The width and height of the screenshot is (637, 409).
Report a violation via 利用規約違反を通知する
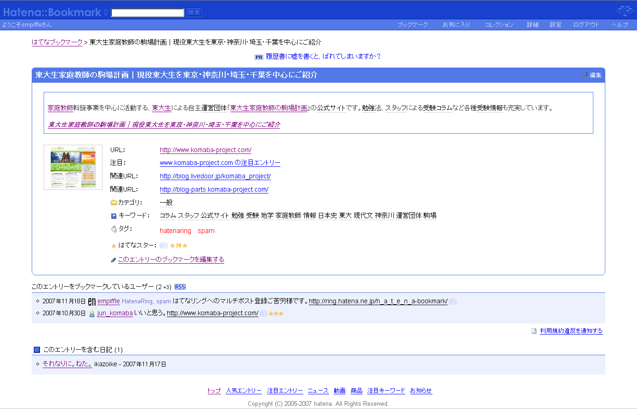[x=571, y=331]
